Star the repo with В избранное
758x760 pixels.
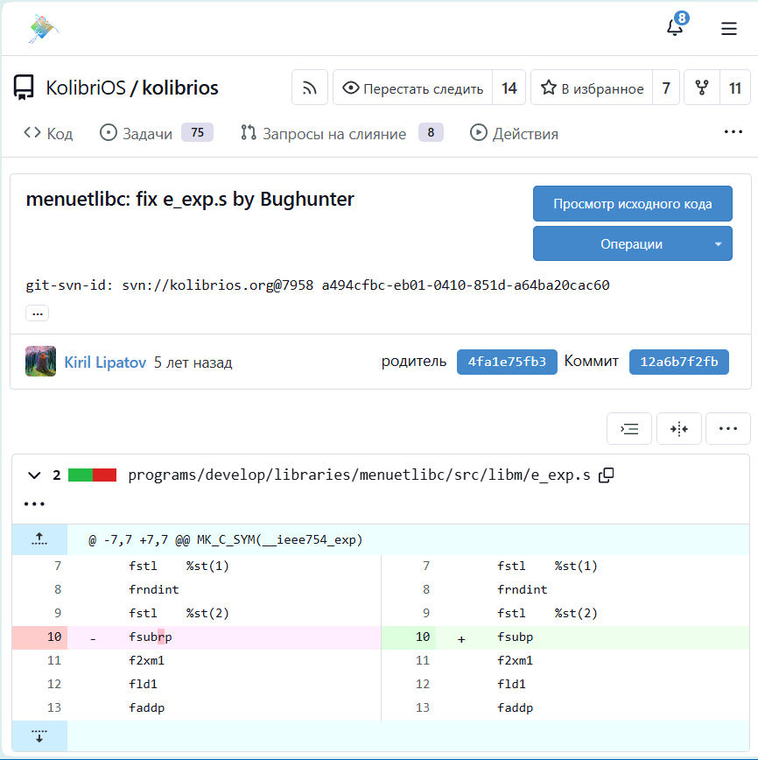point(593,88)
